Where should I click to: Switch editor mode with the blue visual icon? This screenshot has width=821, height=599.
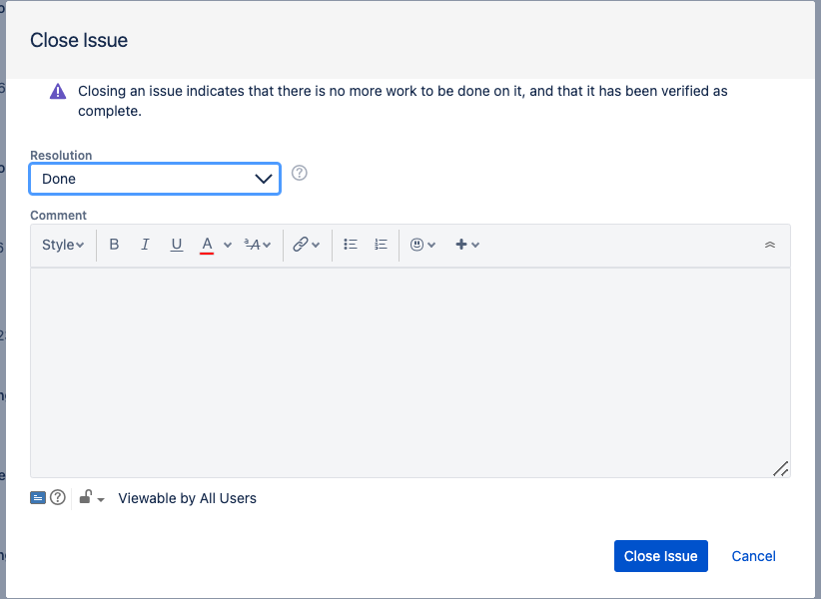(x=38, y=497)
